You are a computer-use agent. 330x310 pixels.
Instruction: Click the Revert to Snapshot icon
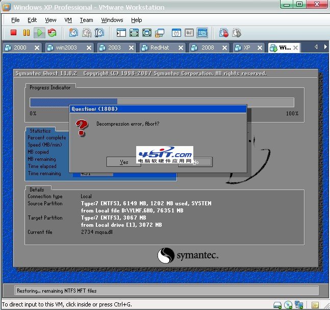click(87, 33)
